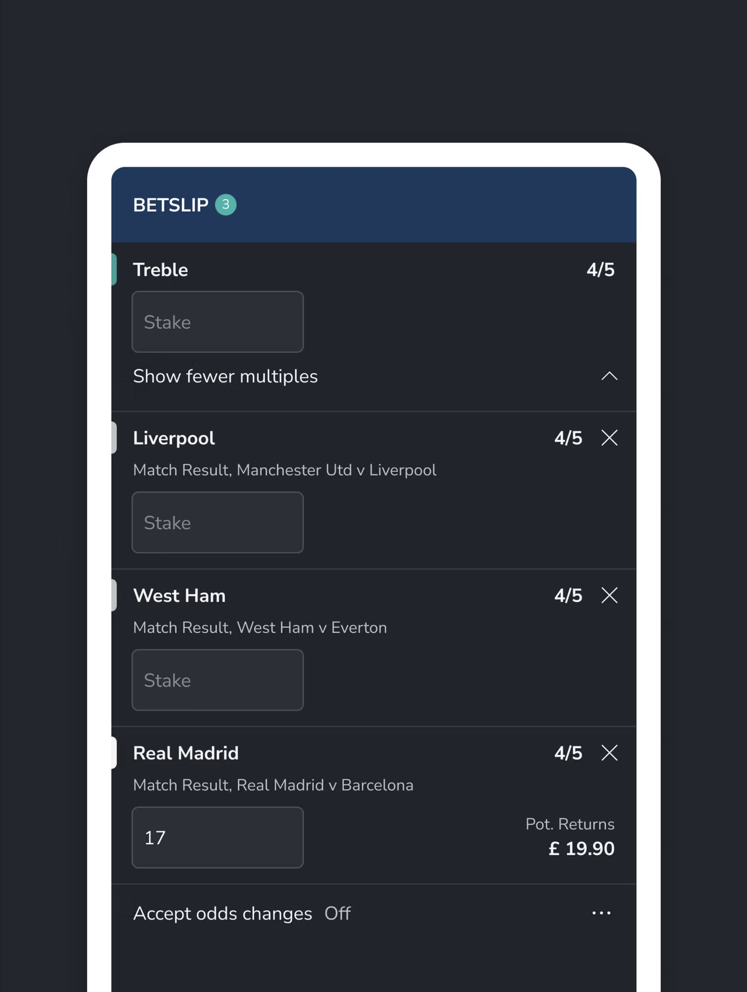Delete Real Madrid bet from betslip
The image size is (747, 992).
point(609,753)
